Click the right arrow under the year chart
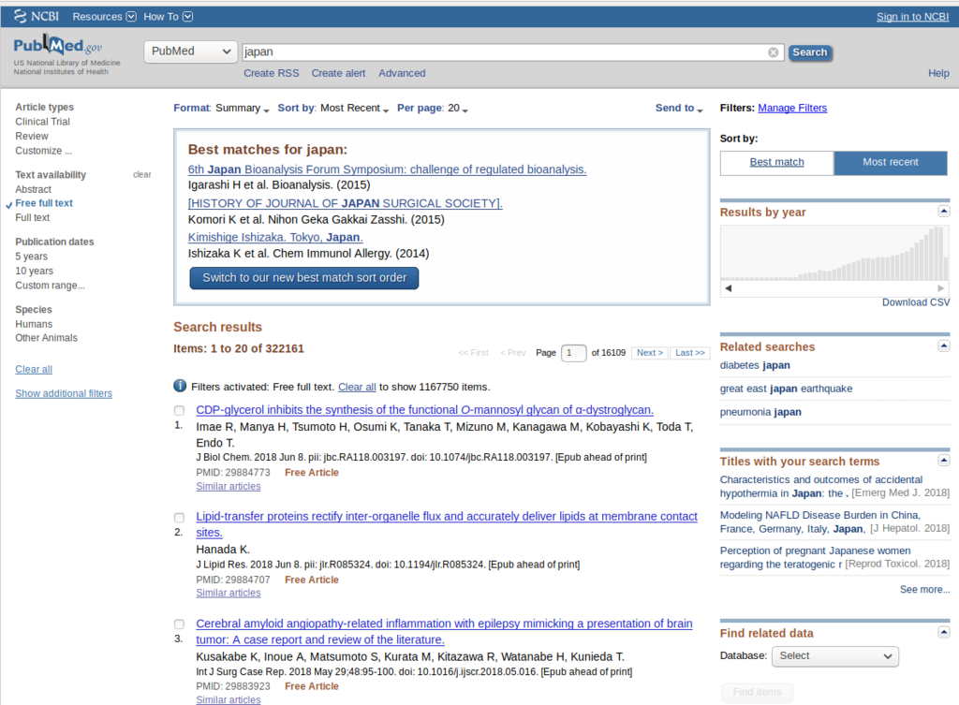The image size is (959, 705). [x=940, y=288]
